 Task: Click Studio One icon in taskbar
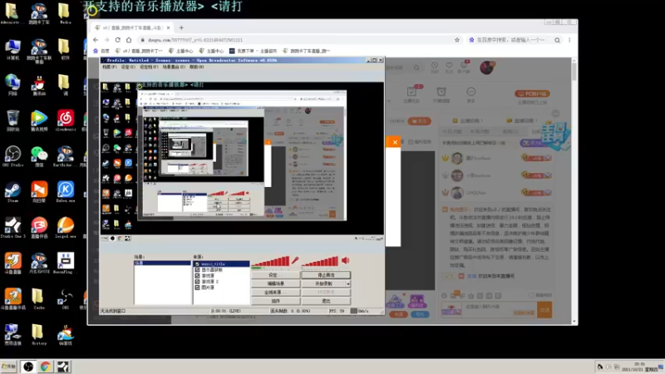click(x=63, y=367)
